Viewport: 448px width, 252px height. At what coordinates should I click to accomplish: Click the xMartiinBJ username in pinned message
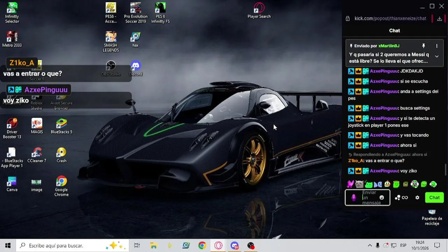389,46
